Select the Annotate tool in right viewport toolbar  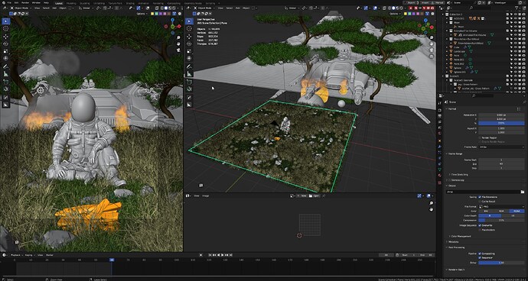coord(189,66)
